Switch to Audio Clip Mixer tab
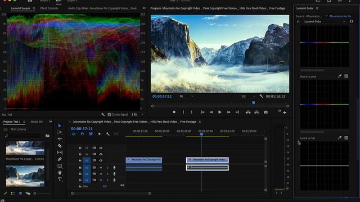 [102, 8]
